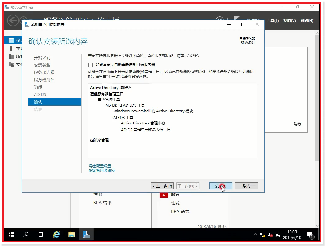Screen dimensions: 325x246
Task: Select 安装类型 step in wizard sidebar
Action: click(x=42, y=65)
